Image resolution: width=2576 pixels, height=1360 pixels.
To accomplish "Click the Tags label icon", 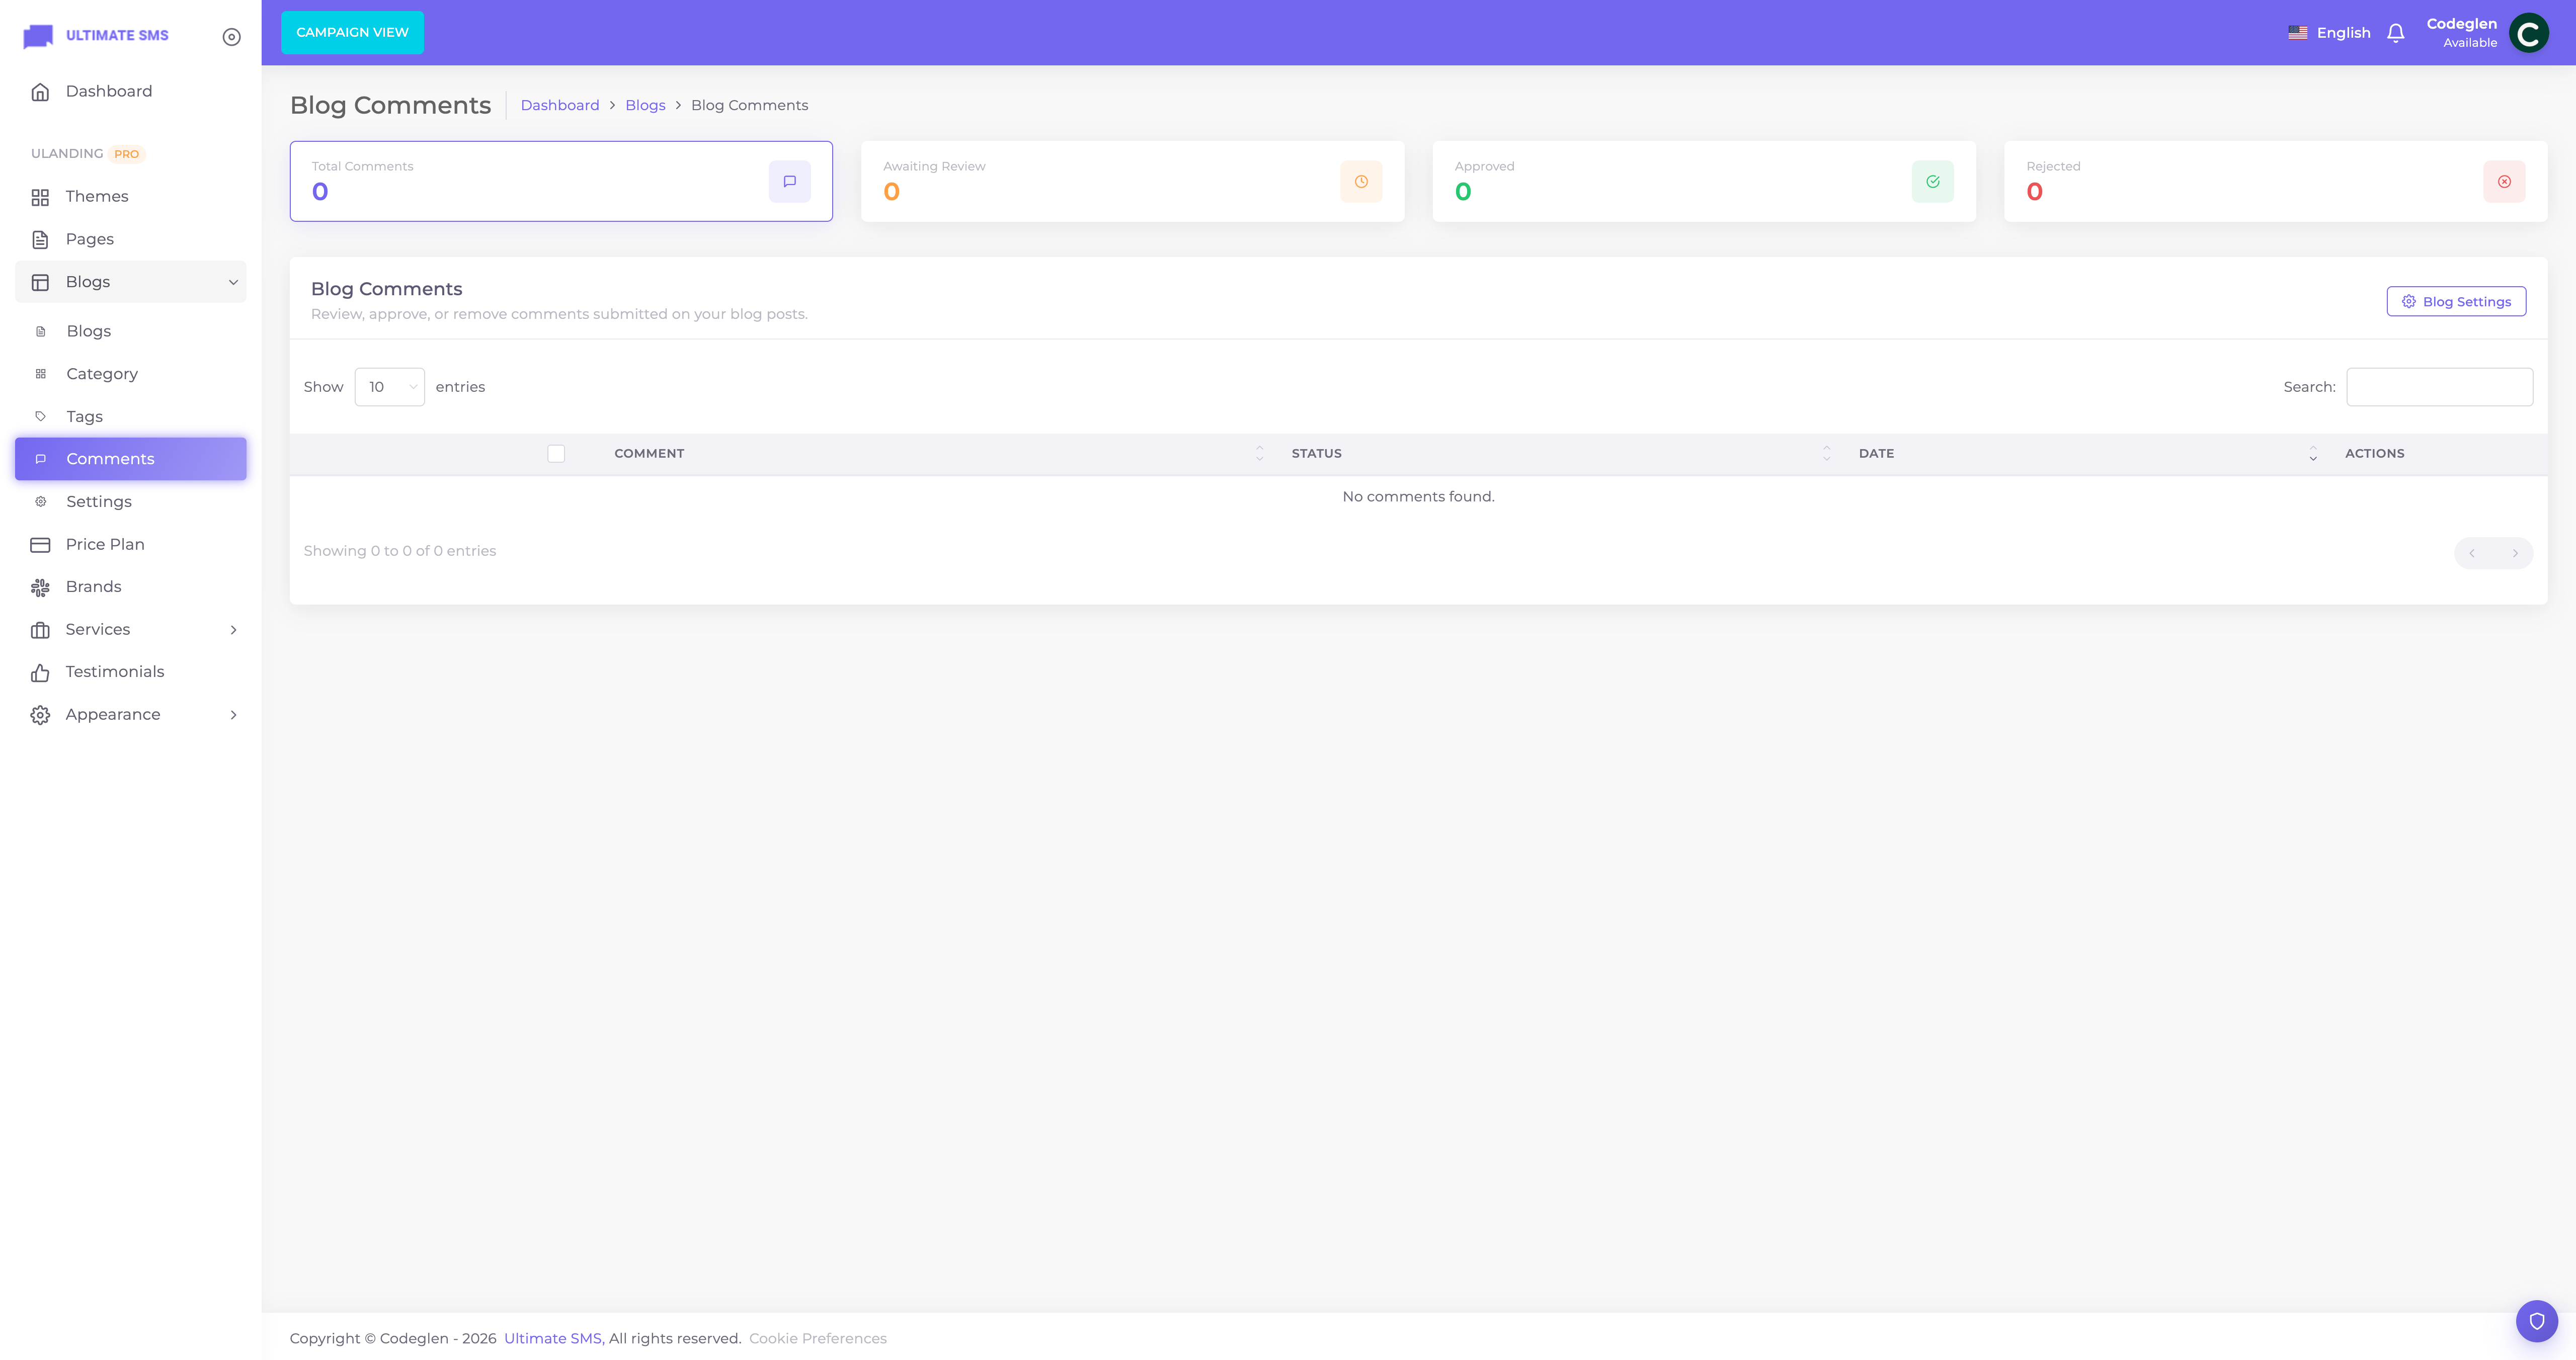I will coord(41,416).
